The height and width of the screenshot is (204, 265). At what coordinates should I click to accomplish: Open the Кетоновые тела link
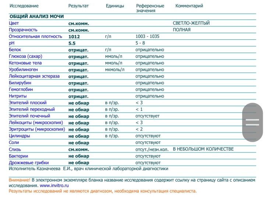click(25, 63)
